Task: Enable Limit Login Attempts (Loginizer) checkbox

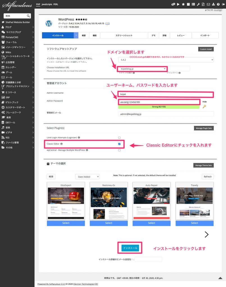Action: coord(119,138)
